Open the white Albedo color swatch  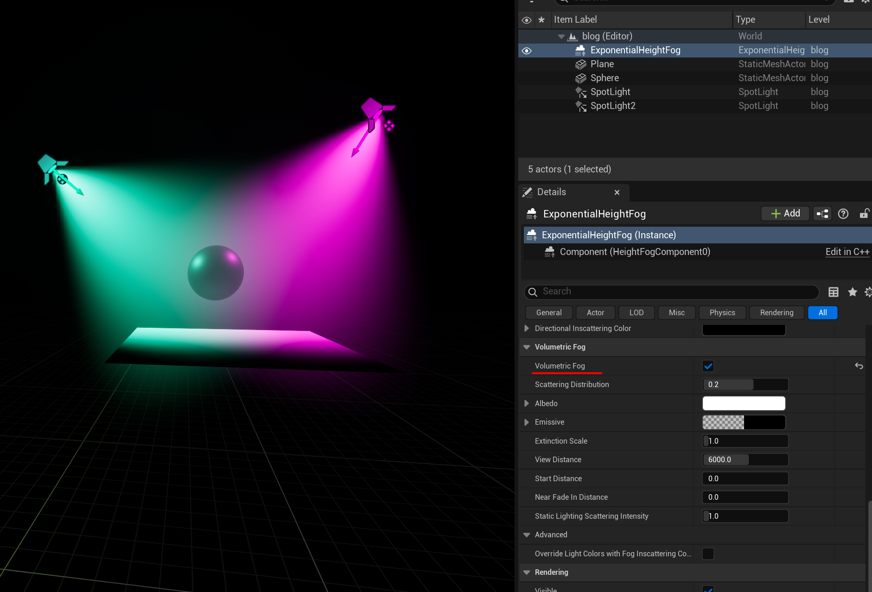[x=744, y=403]
